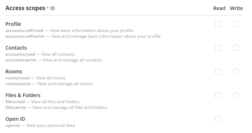Screen dimensions: 252x133
Task: Allow Write scope for Files & Folders
Action: point(236,96)
